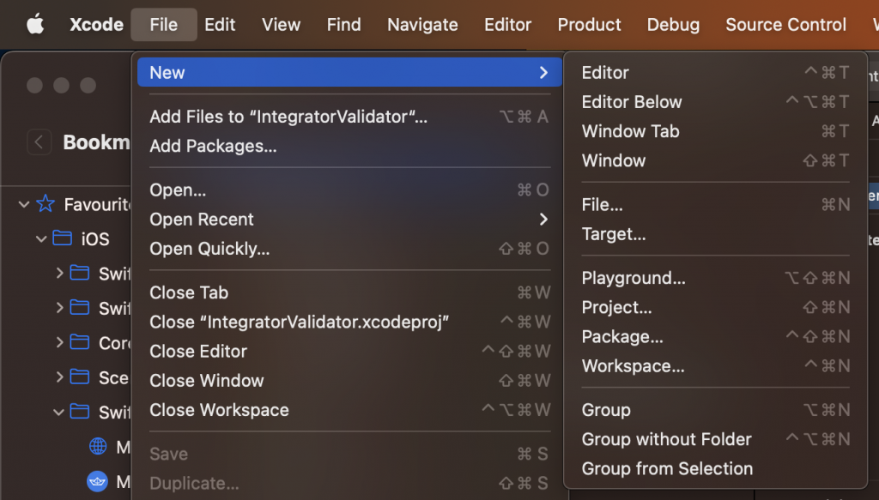Image resolution: width=879 pixels, height=500 pixels.
Task: Click the Sce… folder icon
Action: (x=80, y=377)
